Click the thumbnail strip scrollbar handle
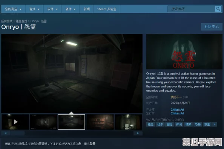Screen dimensions: 224x149 [x=17, y=133]
